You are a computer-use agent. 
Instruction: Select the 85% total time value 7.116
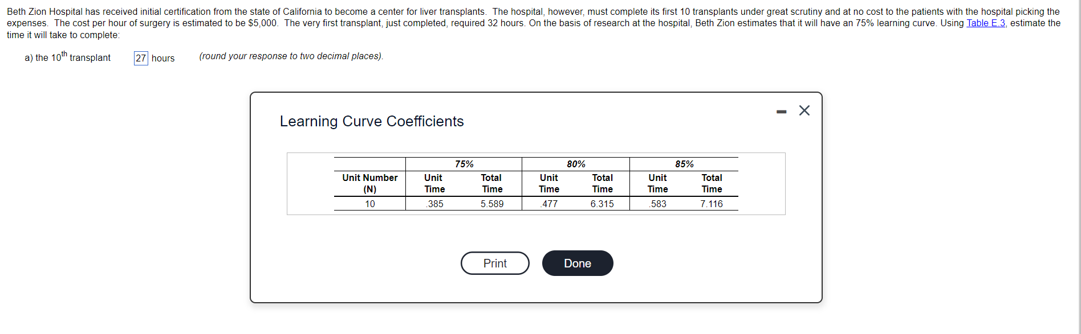pyautogui.click(x=712, y=204)
